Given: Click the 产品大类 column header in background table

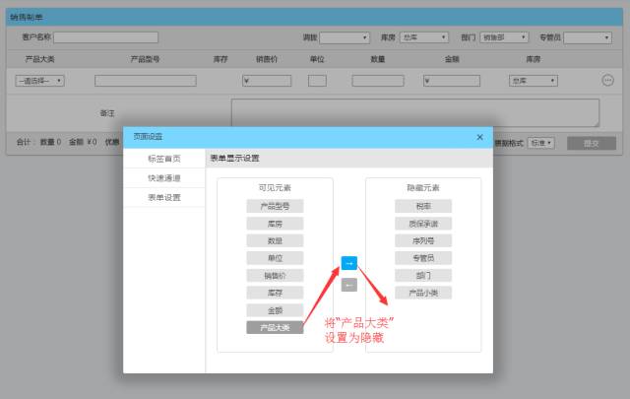Looking at the screenshot, I should pyautogui.click(x=39, y=59).
